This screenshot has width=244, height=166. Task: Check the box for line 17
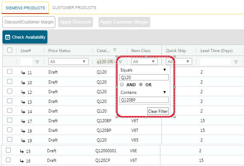coord(10,120)
